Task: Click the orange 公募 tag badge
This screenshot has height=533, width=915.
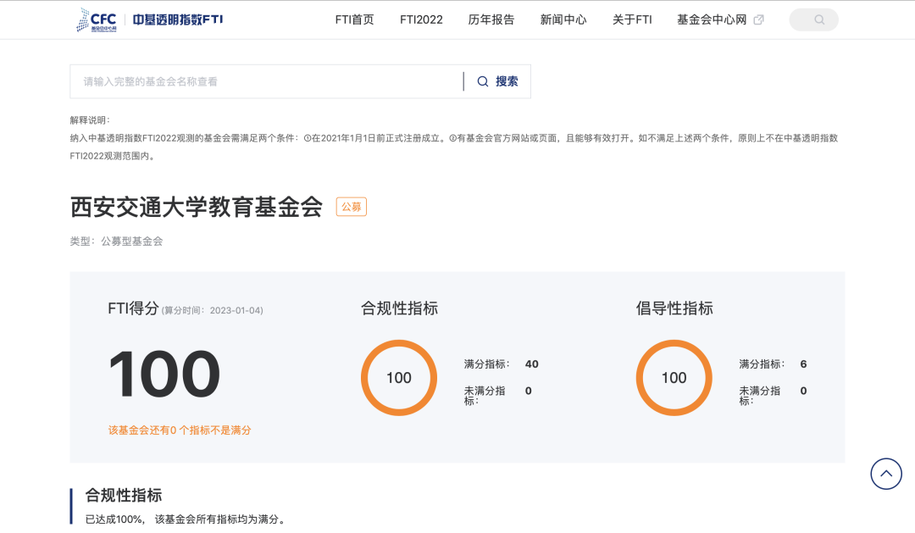Action: pyautogui.click(x=352, y=207)
